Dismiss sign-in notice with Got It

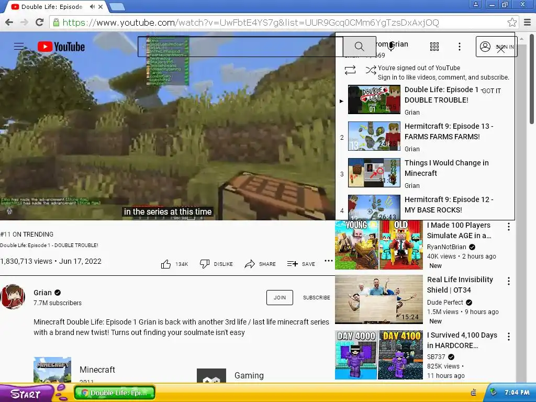tap(491, 91)
